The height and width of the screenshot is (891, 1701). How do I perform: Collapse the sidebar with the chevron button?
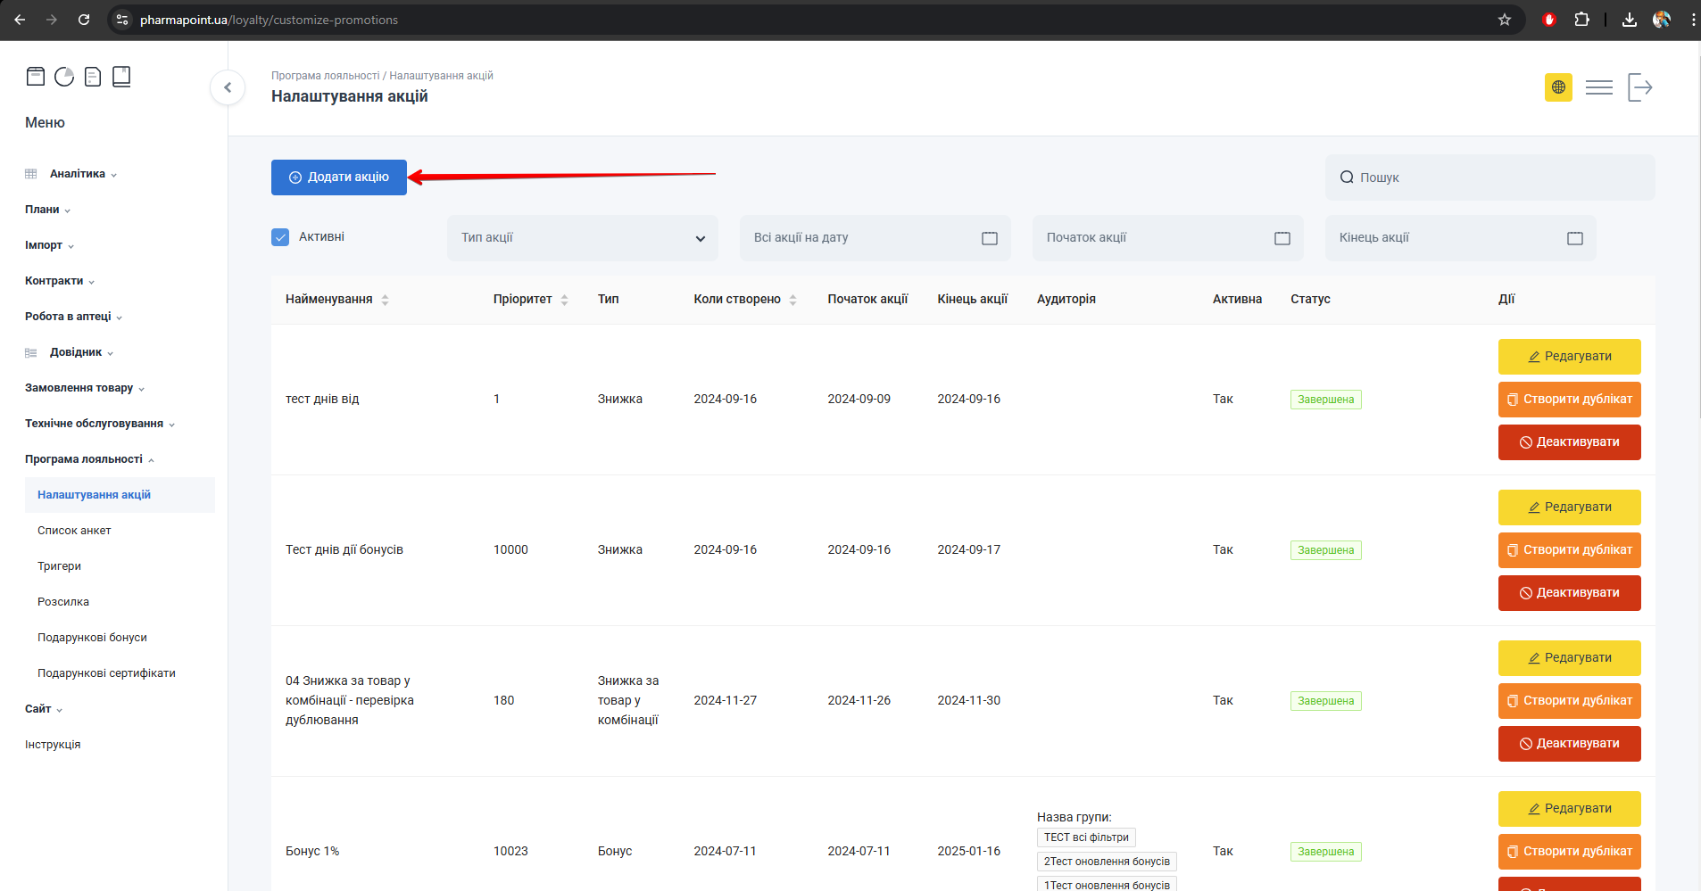pos(228,87)
